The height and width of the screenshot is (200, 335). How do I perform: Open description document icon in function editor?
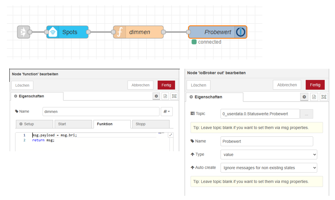165,96
